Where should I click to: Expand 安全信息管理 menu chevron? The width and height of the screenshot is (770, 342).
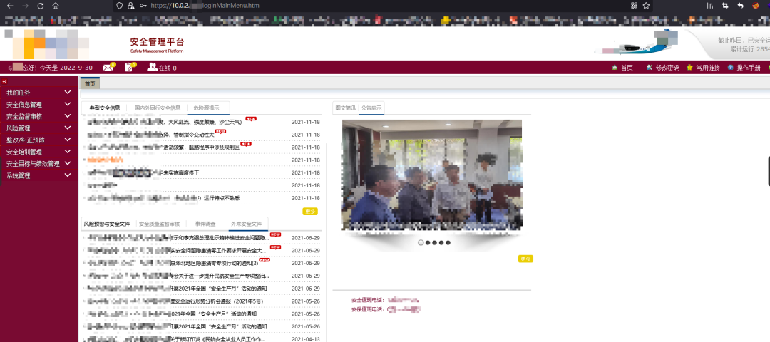click(68, 105)
